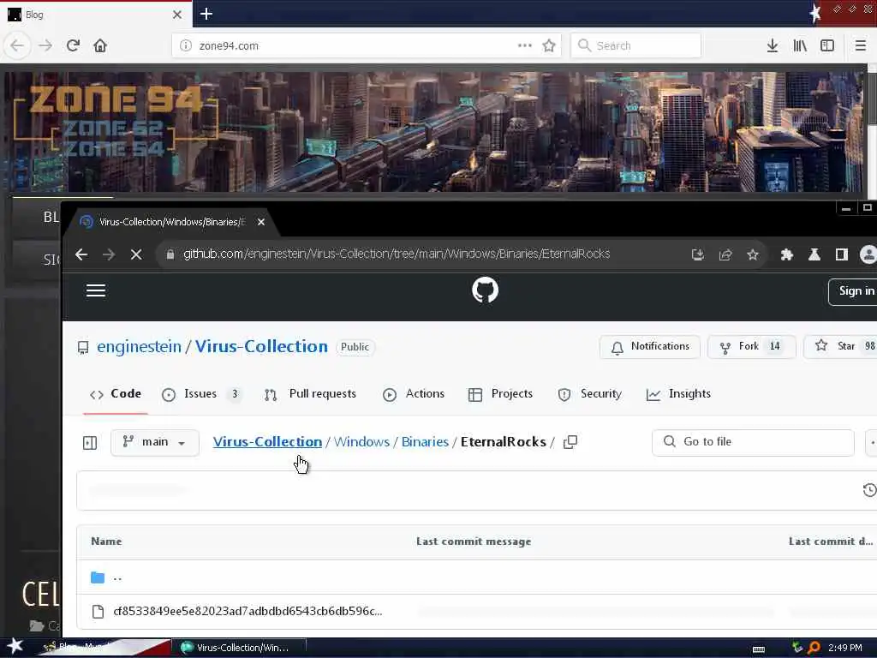Click Chrome back arrow on GitHub window
877x658 pixels.
pos(81,254)
